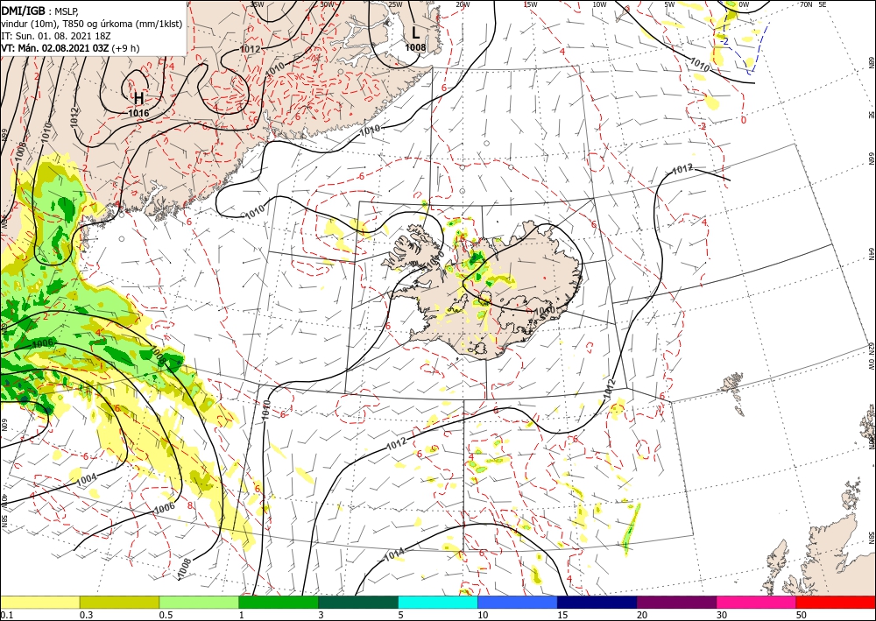This screenshot has width=876, height=621.
Task: Click the light green 0.5–1 legend swatch
Action: tap(199, 602)
